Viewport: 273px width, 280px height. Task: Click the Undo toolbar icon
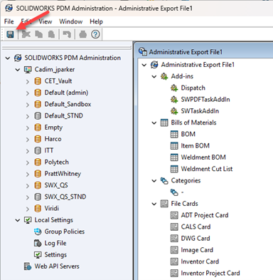67,34
